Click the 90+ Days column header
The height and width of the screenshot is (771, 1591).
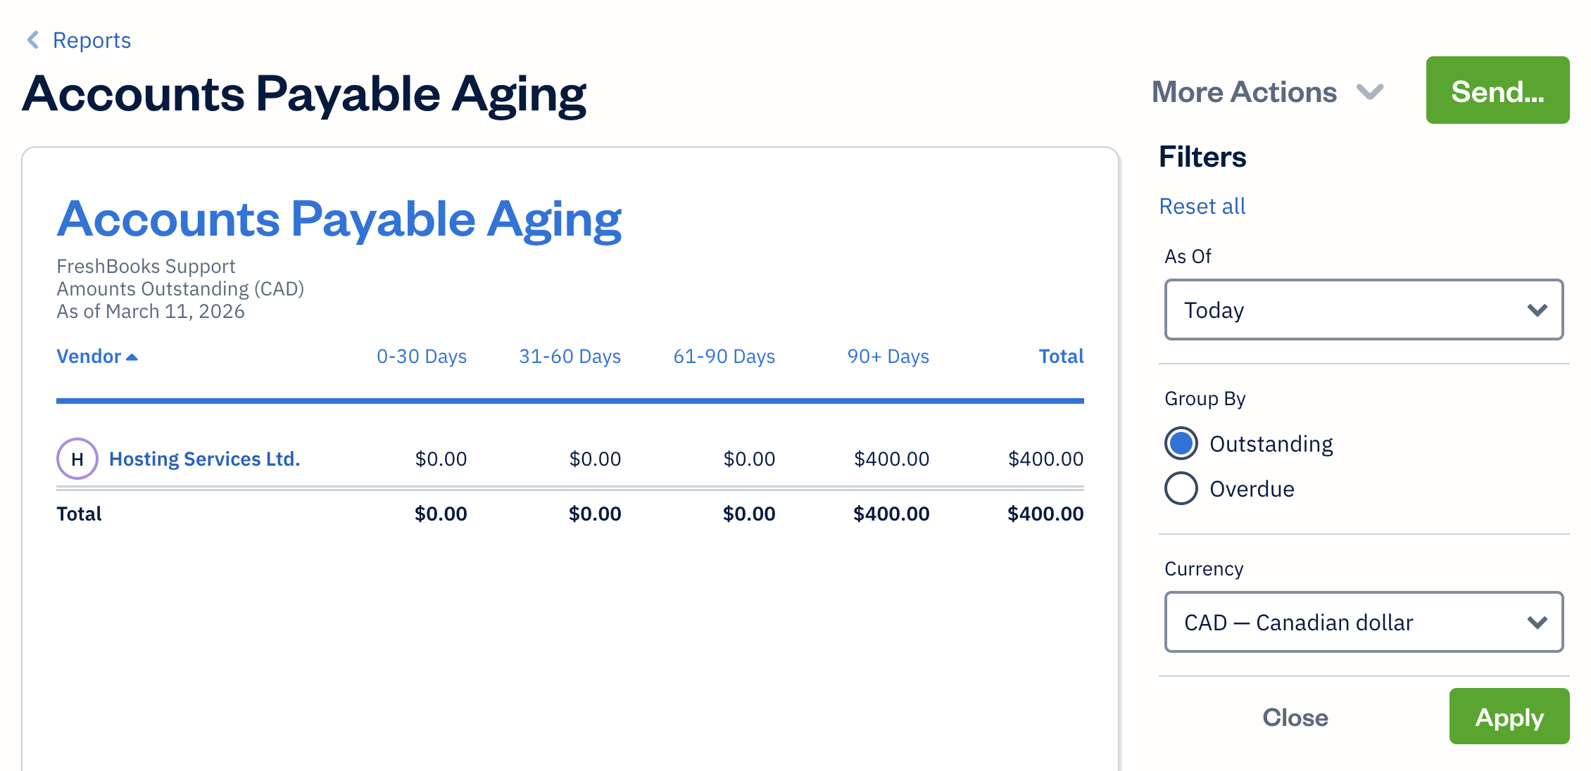pos(888,356)
